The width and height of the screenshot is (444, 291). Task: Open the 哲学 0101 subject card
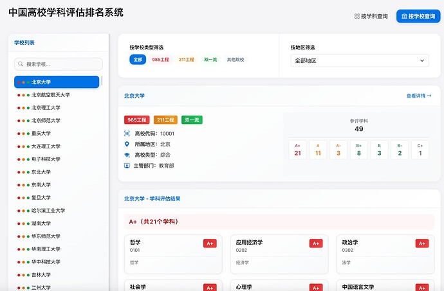coord(173,254)
